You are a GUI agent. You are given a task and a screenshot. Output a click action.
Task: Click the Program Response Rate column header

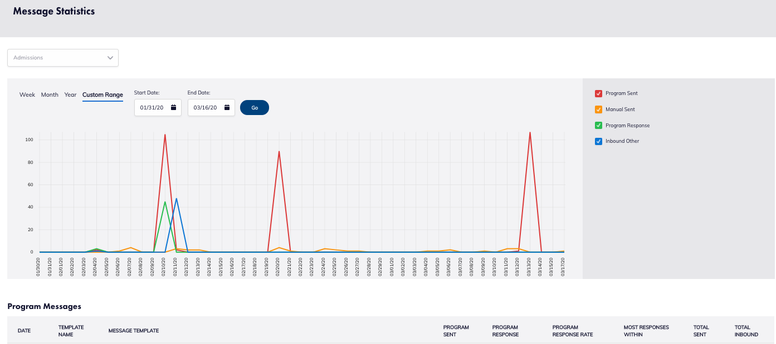572,331
